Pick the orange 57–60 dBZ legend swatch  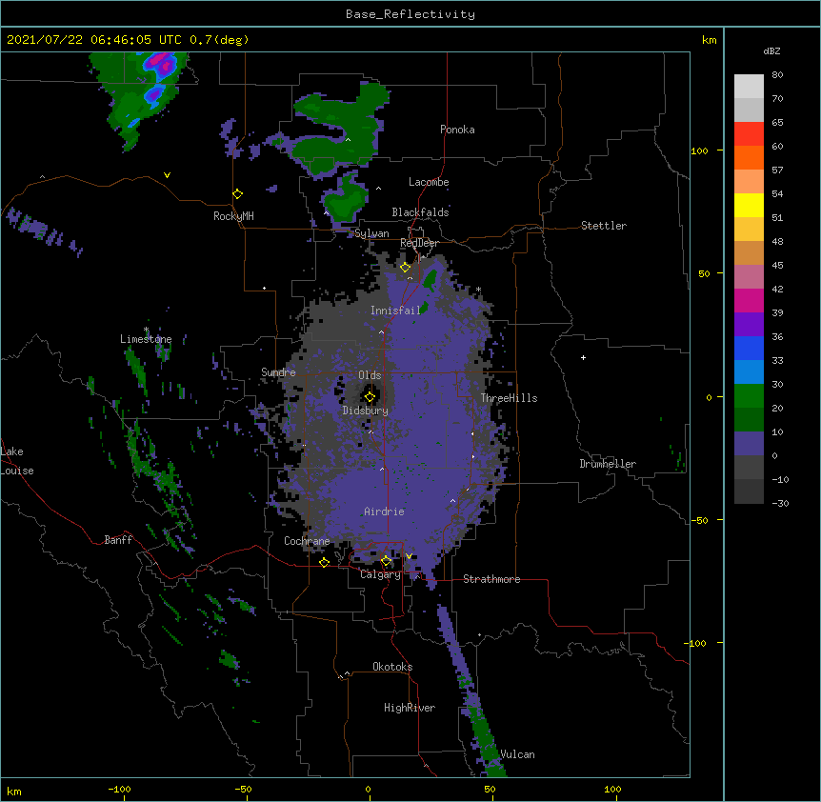(x=749, y=158)
